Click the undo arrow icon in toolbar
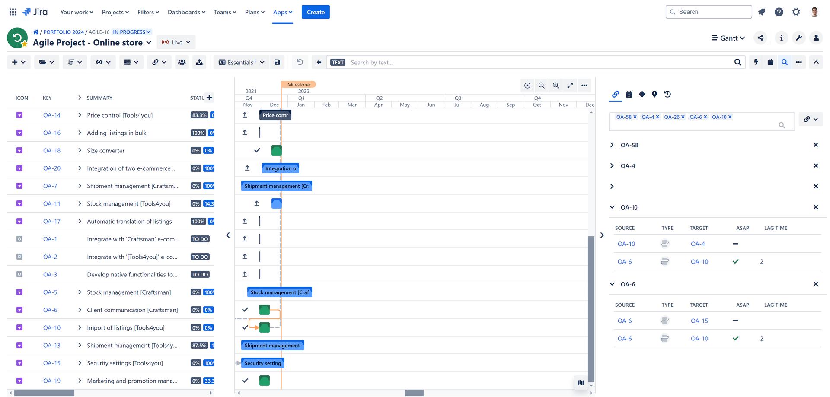The height and width of the screenshot is (397, 830). [x=300, y=62]
